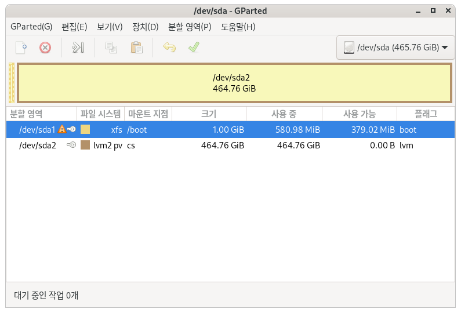Open the GParted(G) menu
Viewport: 461px width, 313px height.
click(31, 27)
